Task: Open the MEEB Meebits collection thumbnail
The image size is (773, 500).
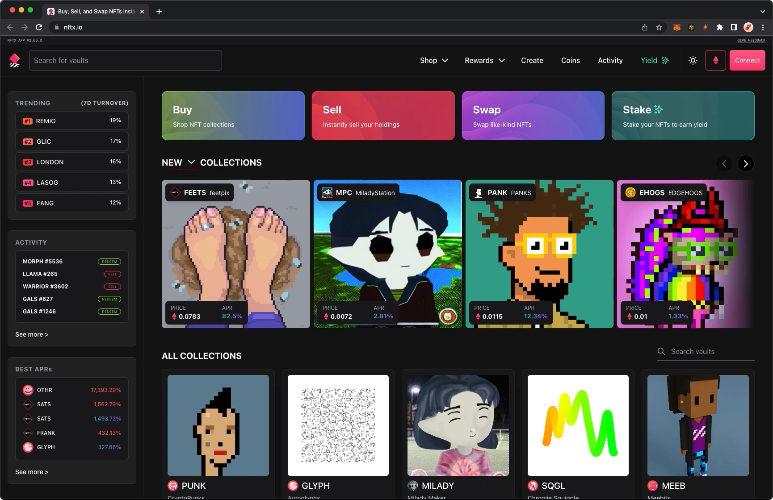Action: pos(698,425)
